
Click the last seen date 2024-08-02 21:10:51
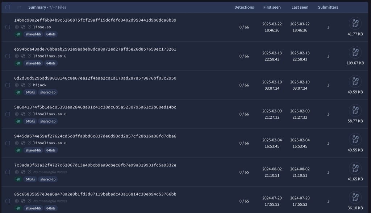click(300, 172)
